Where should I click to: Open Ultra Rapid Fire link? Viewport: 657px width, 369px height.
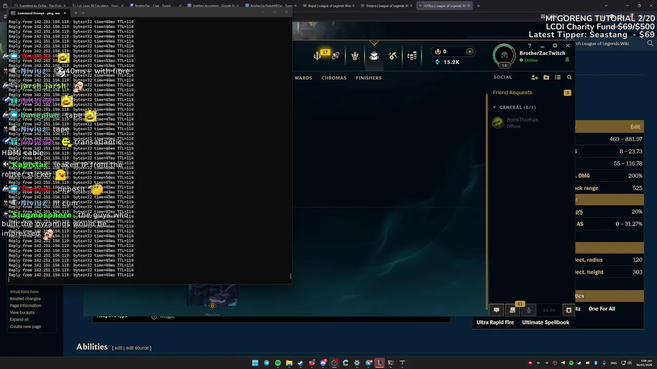tap(495, 322)
